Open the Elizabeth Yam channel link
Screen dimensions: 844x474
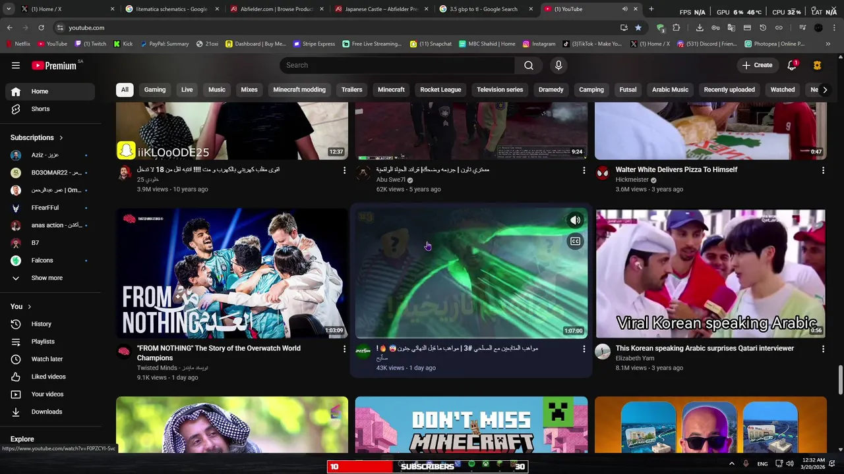[x=635, y=358]
